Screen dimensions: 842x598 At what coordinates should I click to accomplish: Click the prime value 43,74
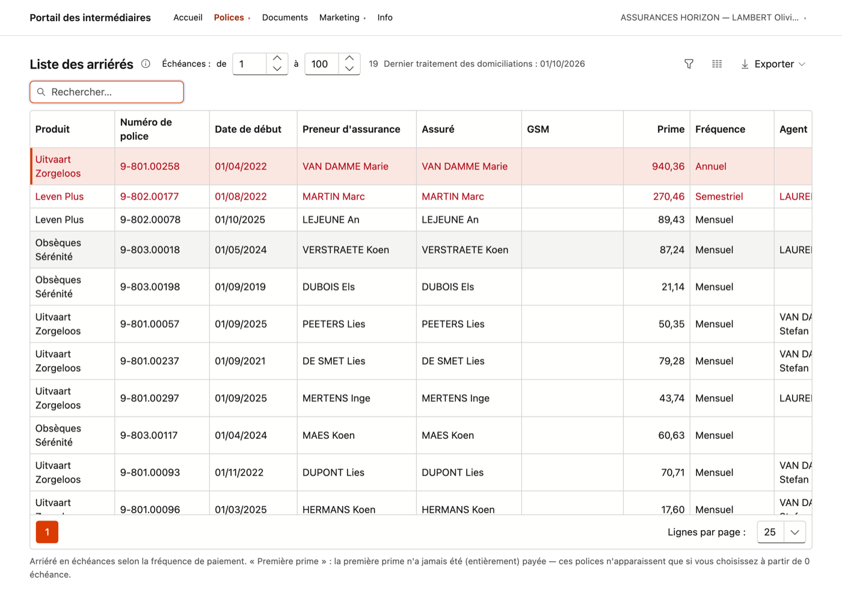[x=672, y=398]
